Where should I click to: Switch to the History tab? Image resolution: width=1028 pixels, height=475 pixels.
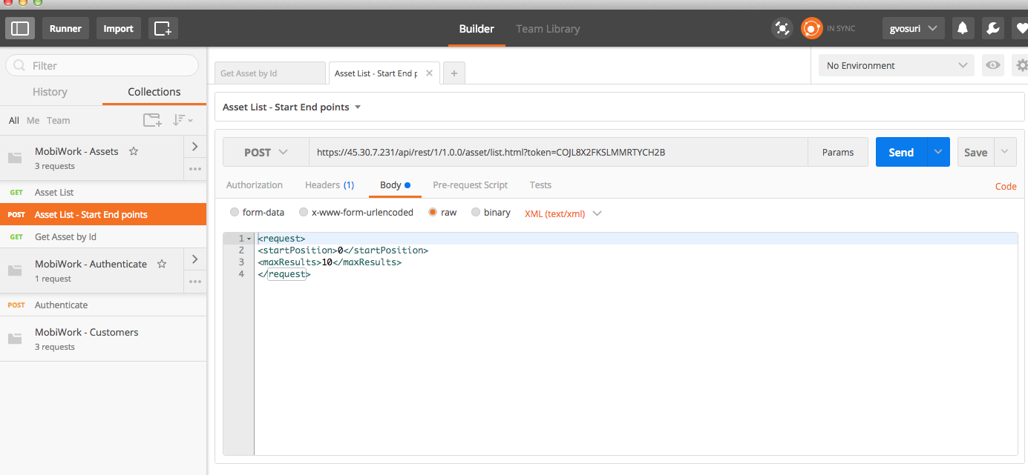50,92
